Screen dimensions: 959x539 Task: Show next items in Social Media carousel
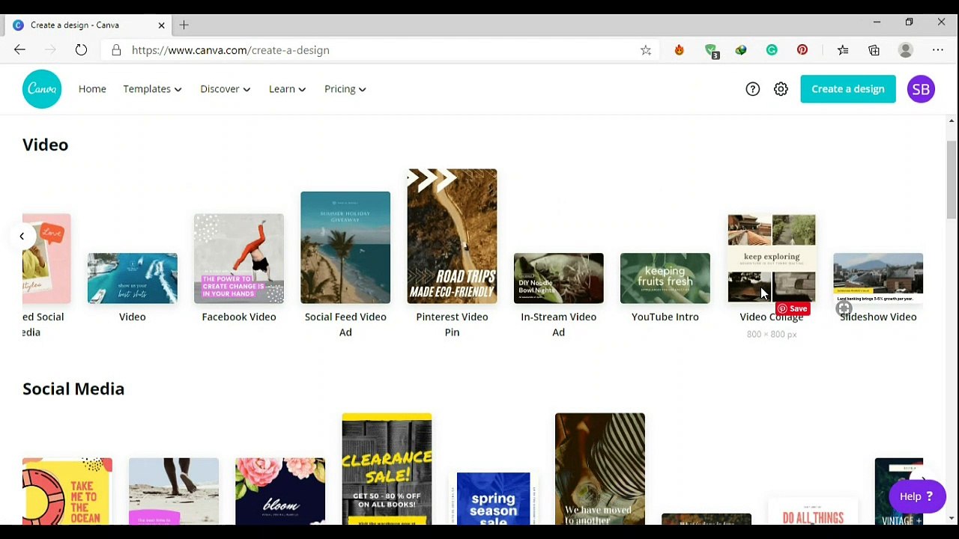[923, 480]
